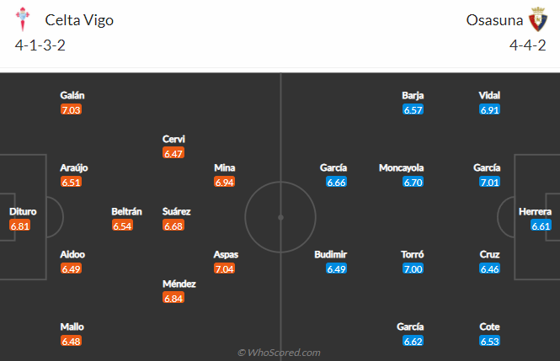
Task: Select Torró's 7.00 rating badge
Action: [x=413, y=268]
